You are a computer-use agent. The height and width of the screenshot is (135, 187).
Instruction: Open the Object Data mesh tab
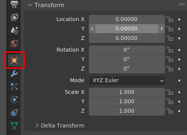pyautogui.click(x=14, y=126)
